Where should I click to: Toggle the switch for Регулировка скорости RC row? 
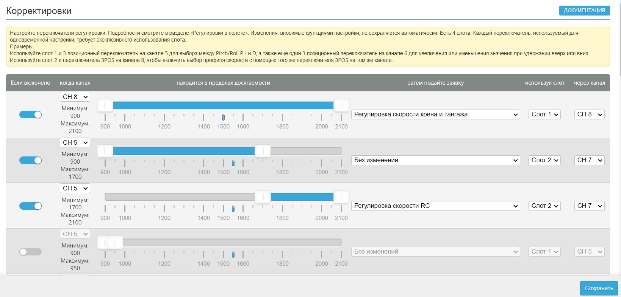click(x=30, y=206)
